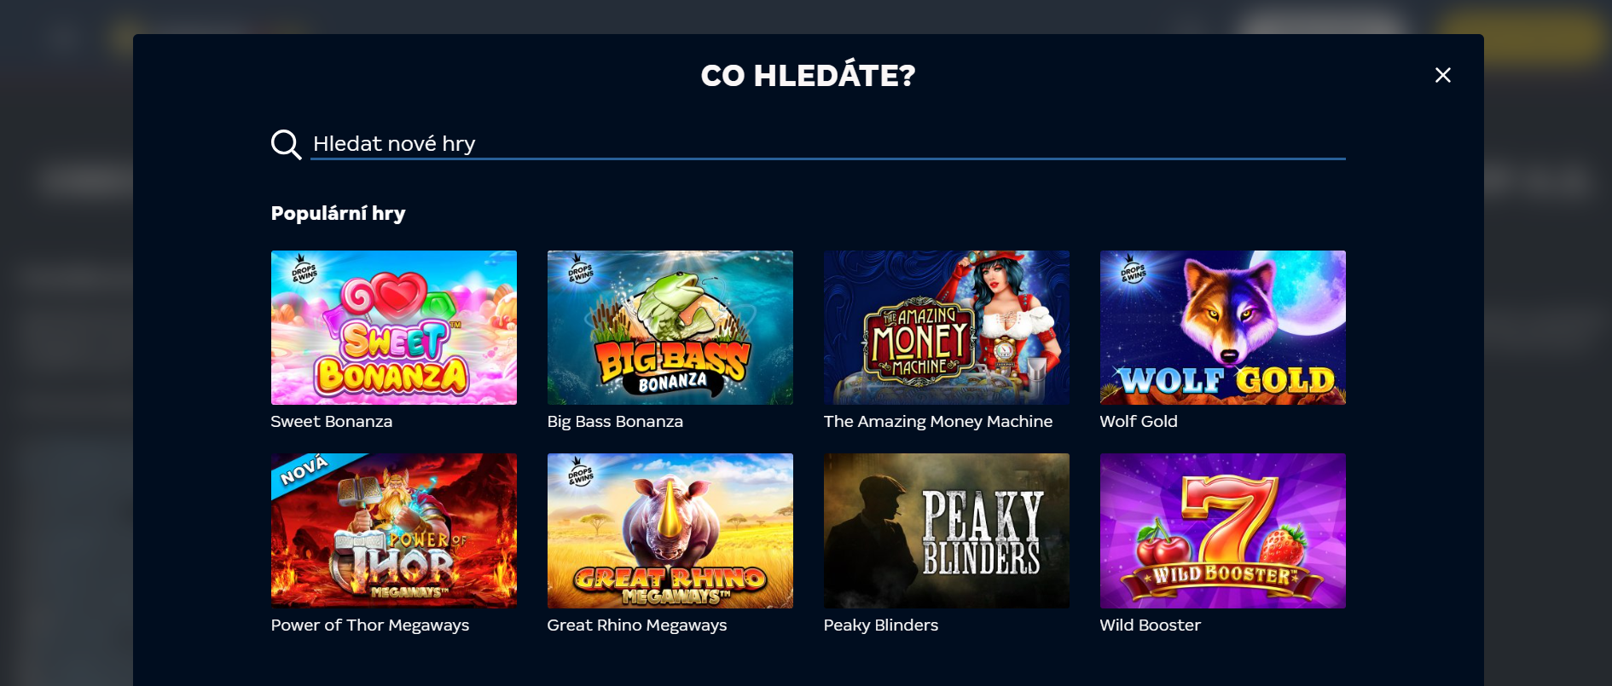Launch The Amazing Money Machine thumbnail

click(946, 327)
